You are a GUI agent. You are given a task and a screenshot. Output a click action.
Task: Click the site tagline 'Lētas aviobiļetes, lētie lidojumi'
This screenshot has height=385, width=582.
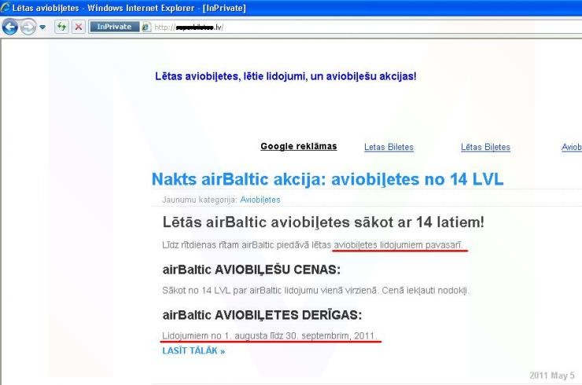coord(285,76)
